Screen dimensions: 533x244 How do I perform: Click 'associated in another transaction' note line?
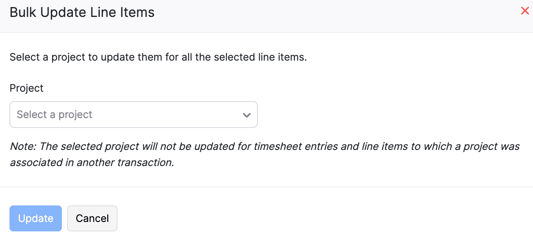point(92,163)
